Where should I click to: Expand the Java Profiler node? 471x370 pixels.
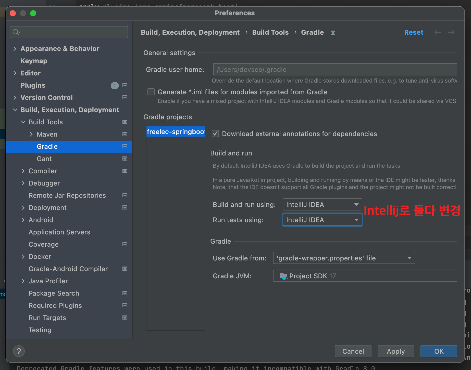[x=23, y=281]
